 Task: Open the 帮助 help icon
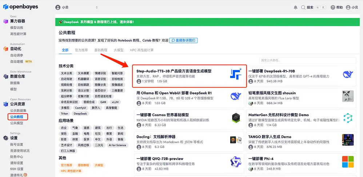tap(333, 7)
